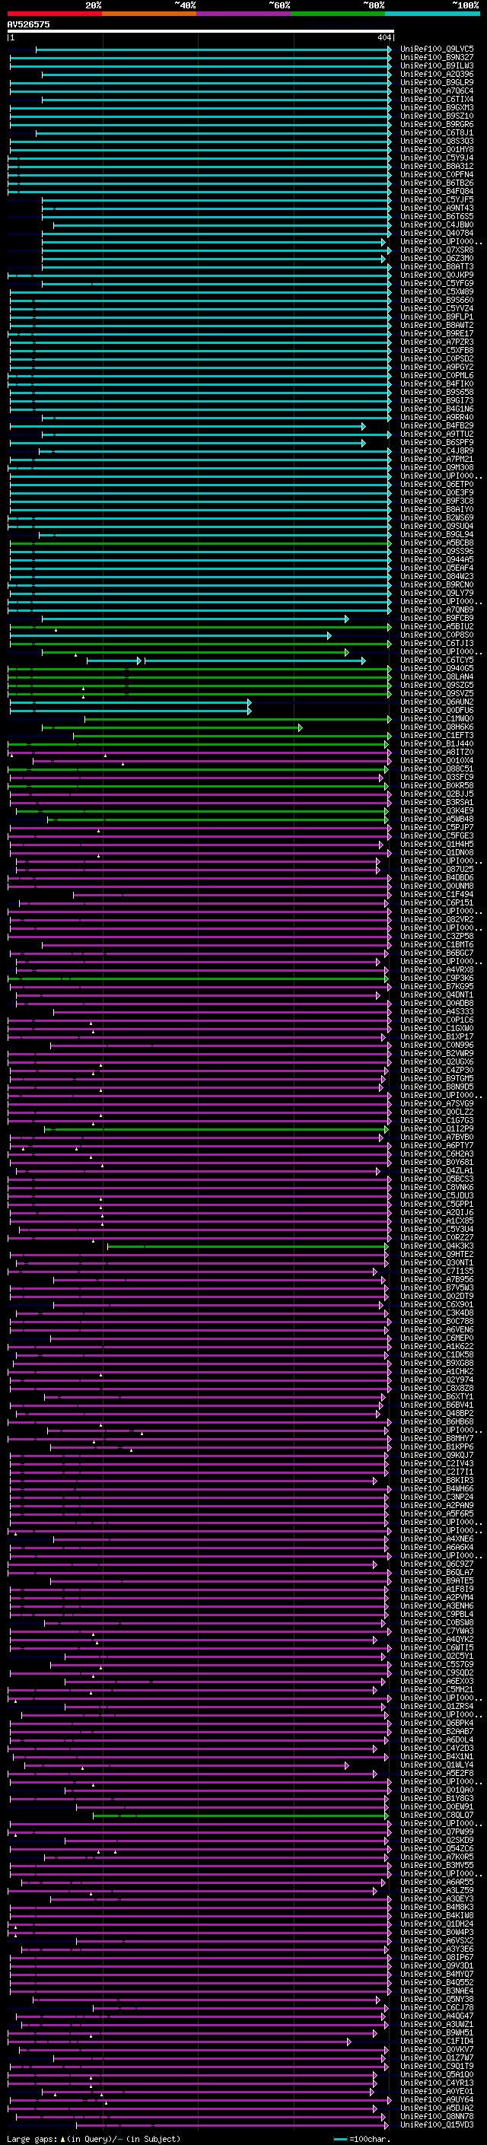
Task: Click hit UniRef100_Q8S3Q3
Action: 437,141
